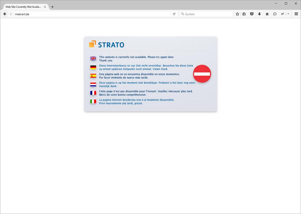Expand the extension dropdown arrow
The width and height of the screenshot is (301, 214).
pos(288,14)
